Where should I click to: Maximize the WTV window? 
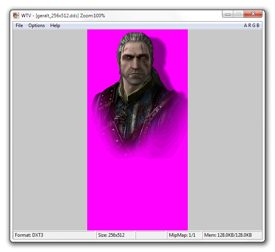pos(238,14)
